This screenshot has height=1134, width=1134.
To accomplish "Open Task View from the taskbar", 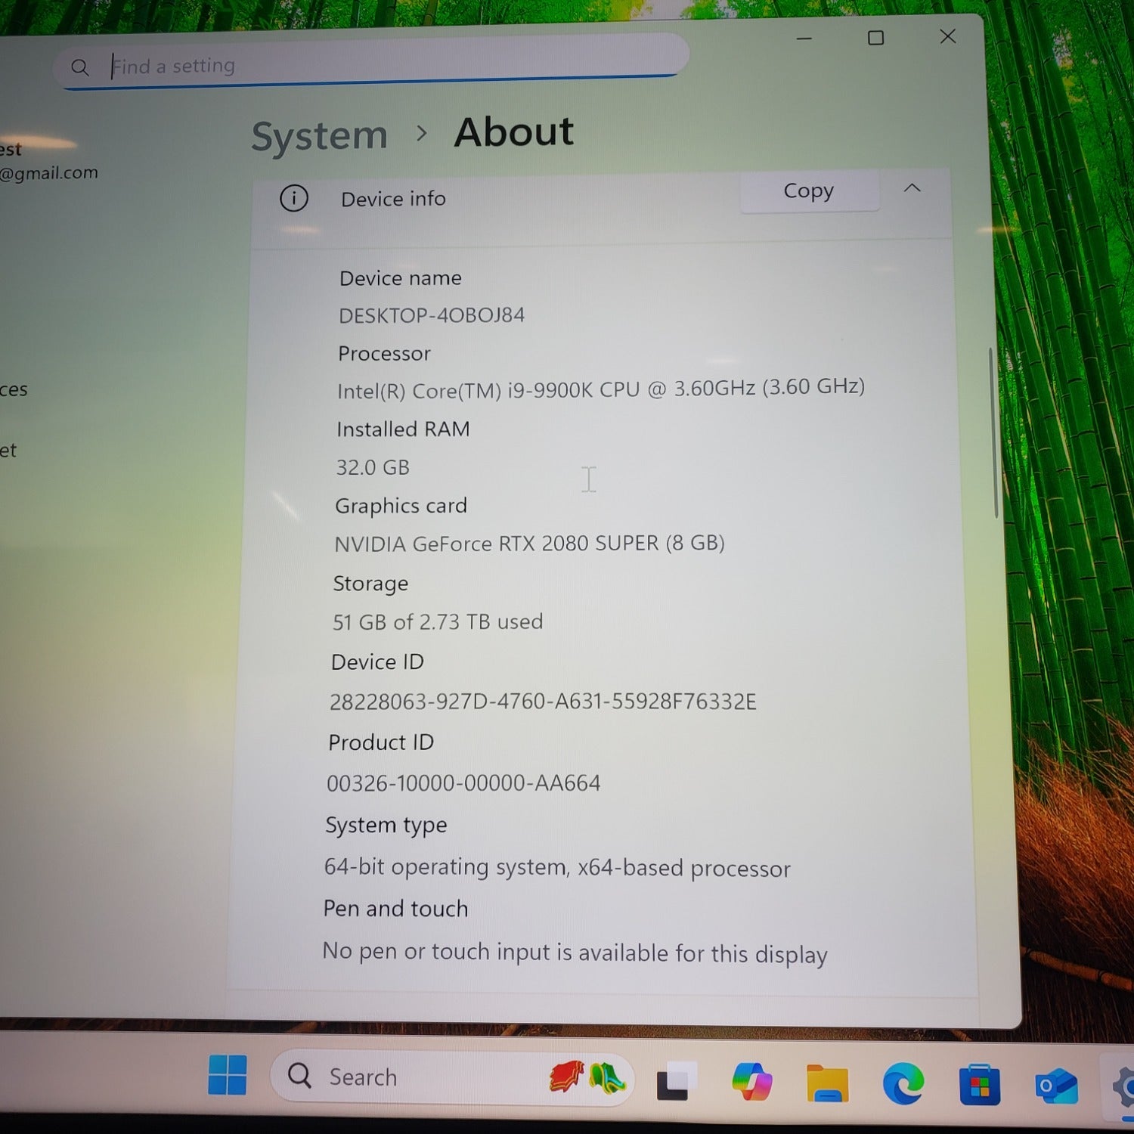I will [x=675, y=1082].
